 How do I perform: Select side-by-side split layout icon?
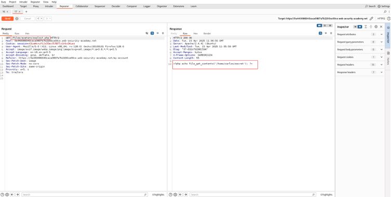(319, 25)
